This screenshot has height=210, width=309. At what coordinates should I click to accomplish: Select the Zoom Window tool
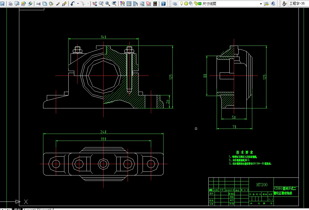coord(108,4)
